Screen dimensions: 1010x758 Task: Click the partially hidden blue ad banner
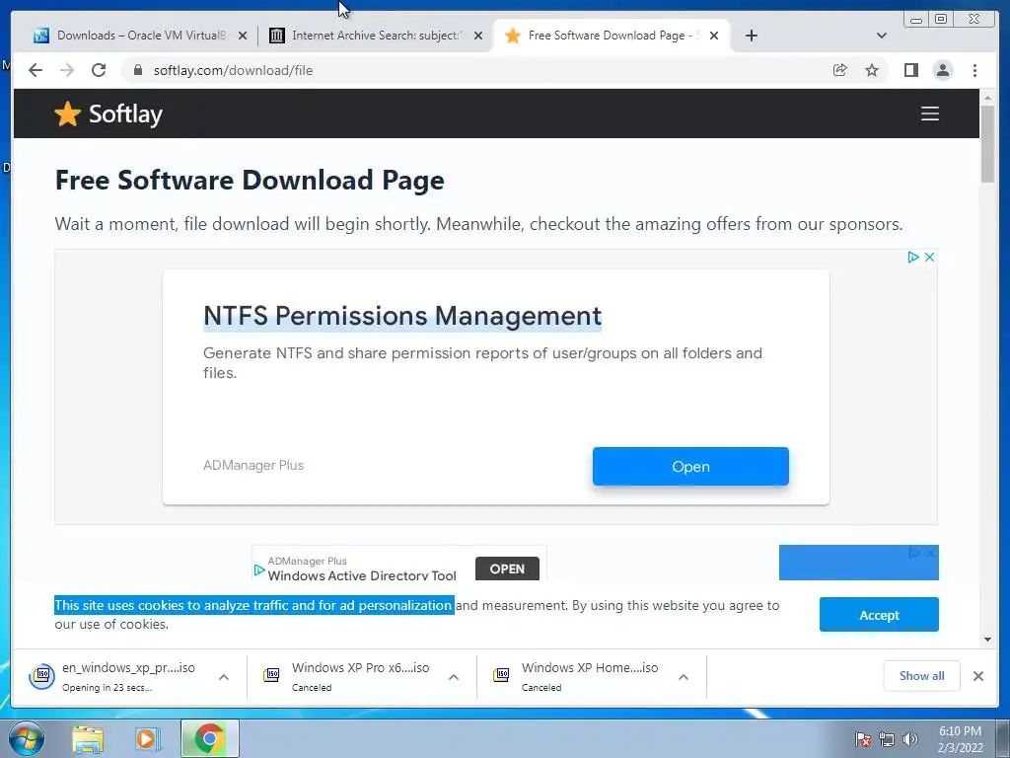tap(858, 563)
